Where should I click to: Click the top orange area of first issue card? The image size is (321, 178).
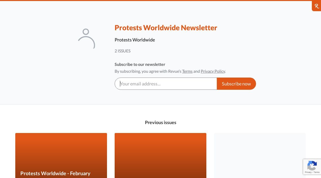(x=61, y=145)
